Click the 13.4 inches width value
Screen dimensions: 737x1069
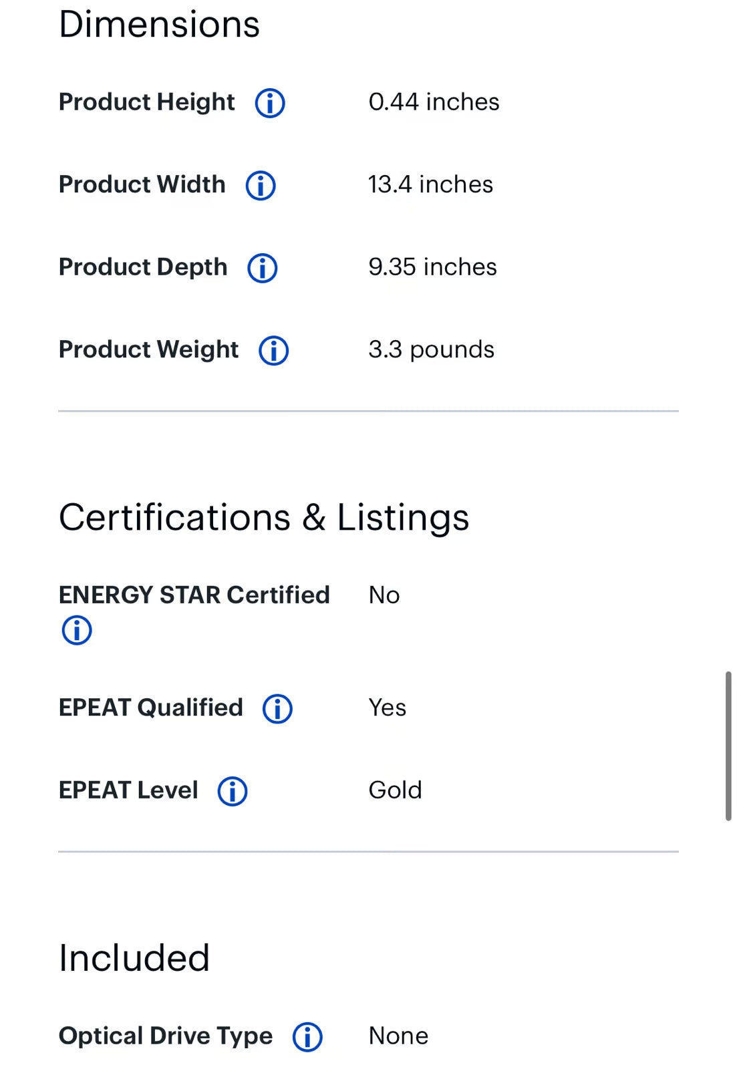click(x=430, y=184)
